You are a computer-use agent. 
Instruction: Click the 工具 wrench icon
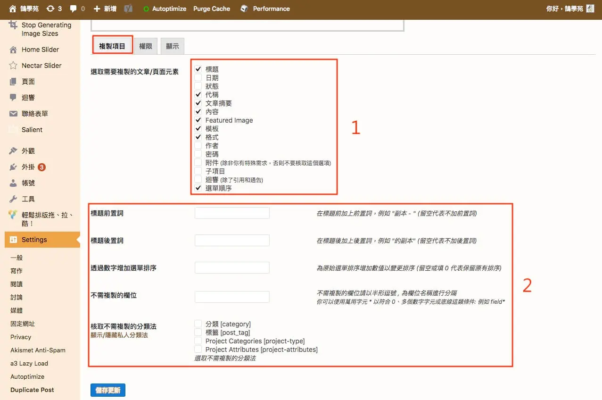[13, 199]
